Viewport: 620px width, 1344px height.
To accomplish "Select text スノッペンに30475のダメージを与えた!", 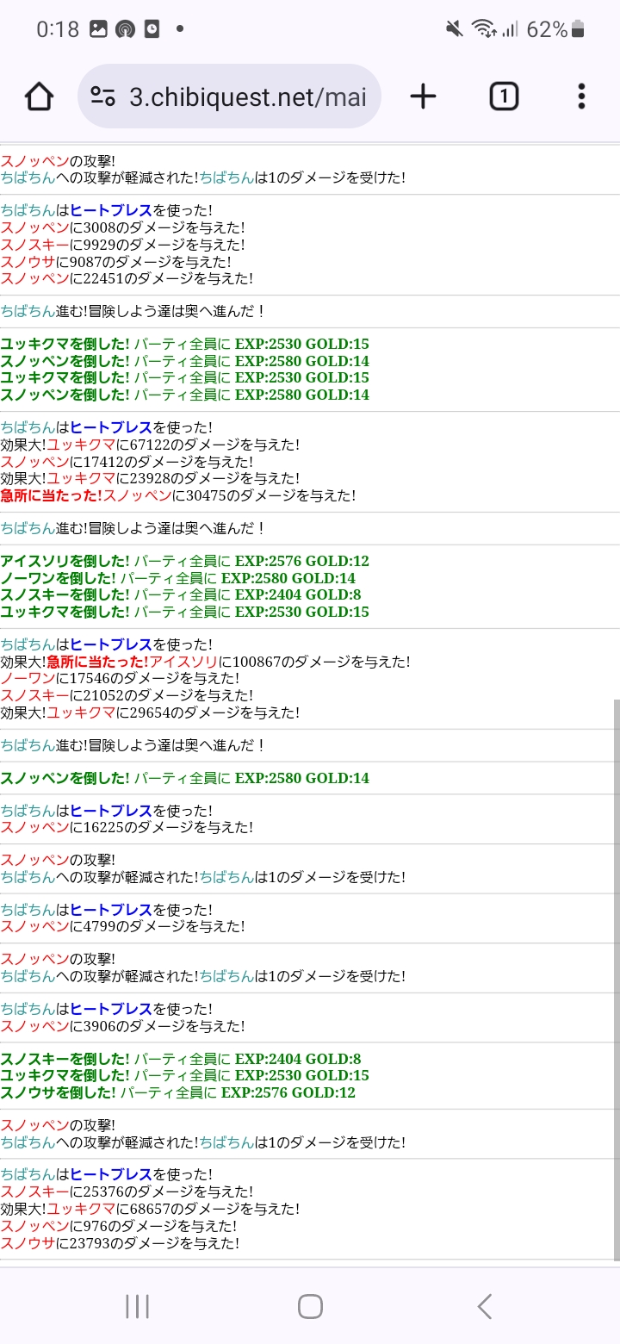I will click(x=229, y=495).
